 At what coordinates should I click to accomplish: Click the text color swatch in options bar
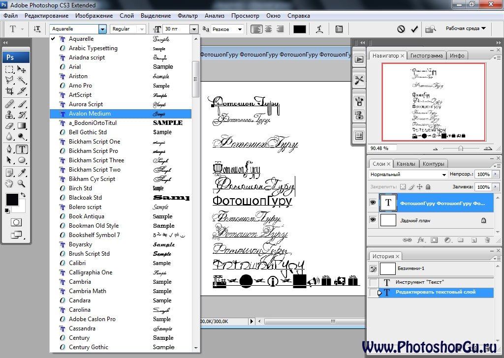tap(300, 29)
